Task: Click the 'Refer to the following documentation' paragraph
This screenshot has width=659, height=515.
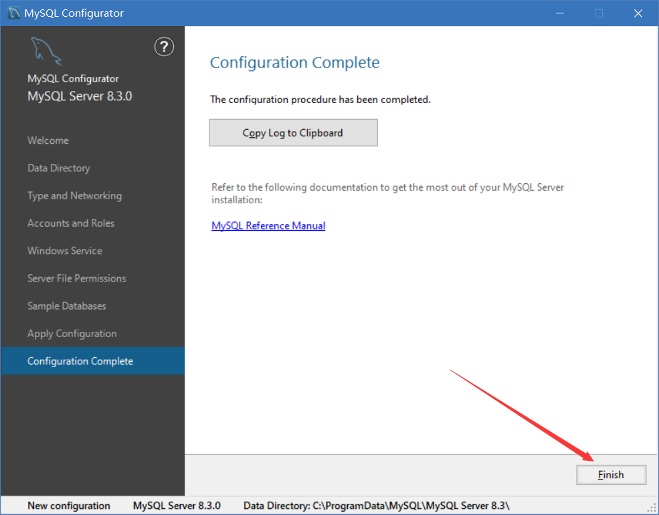Action: [x=387, y=194]
